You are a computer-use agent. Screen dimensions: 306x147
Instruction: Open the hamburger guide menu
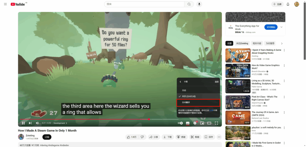coord(5,4)
